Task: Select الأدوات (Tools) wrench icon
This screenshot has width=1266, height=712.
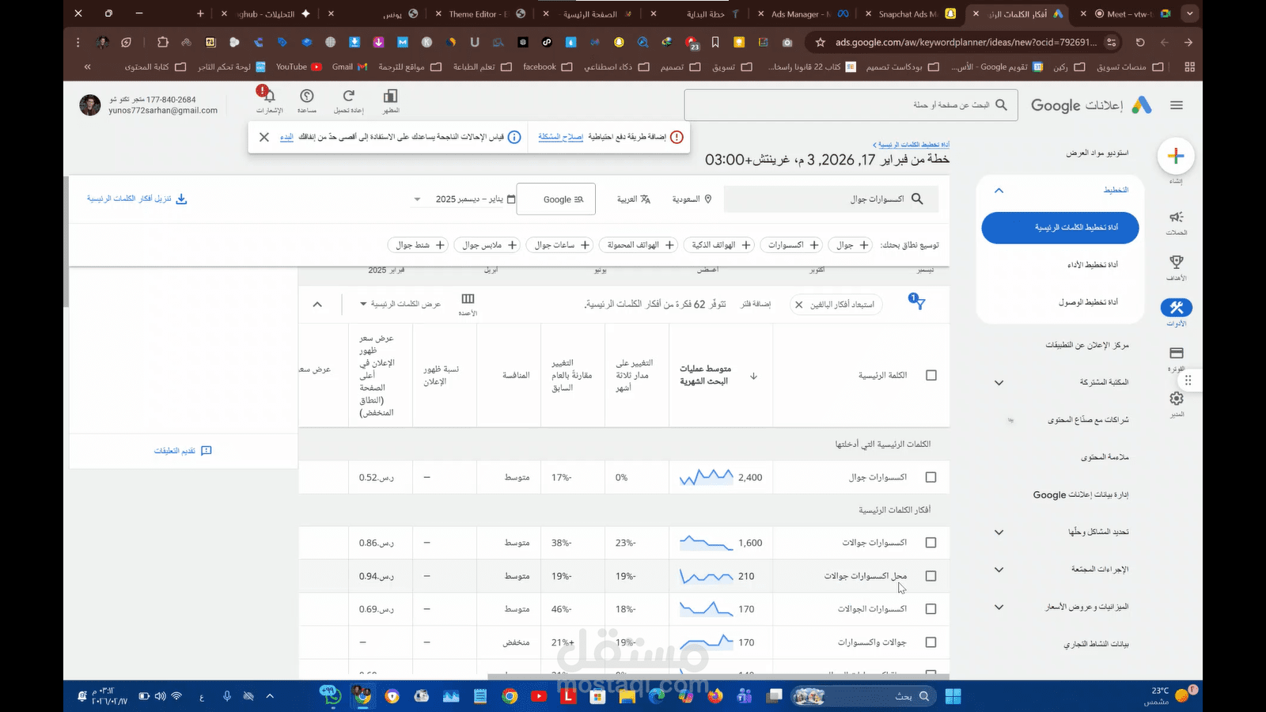Action: (1177, 308)
